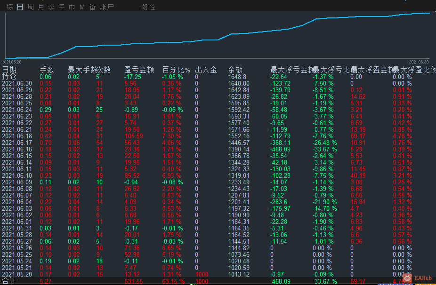Click the loss value -17.25
The image size is (436, 285).
click(x=133, y=77)
